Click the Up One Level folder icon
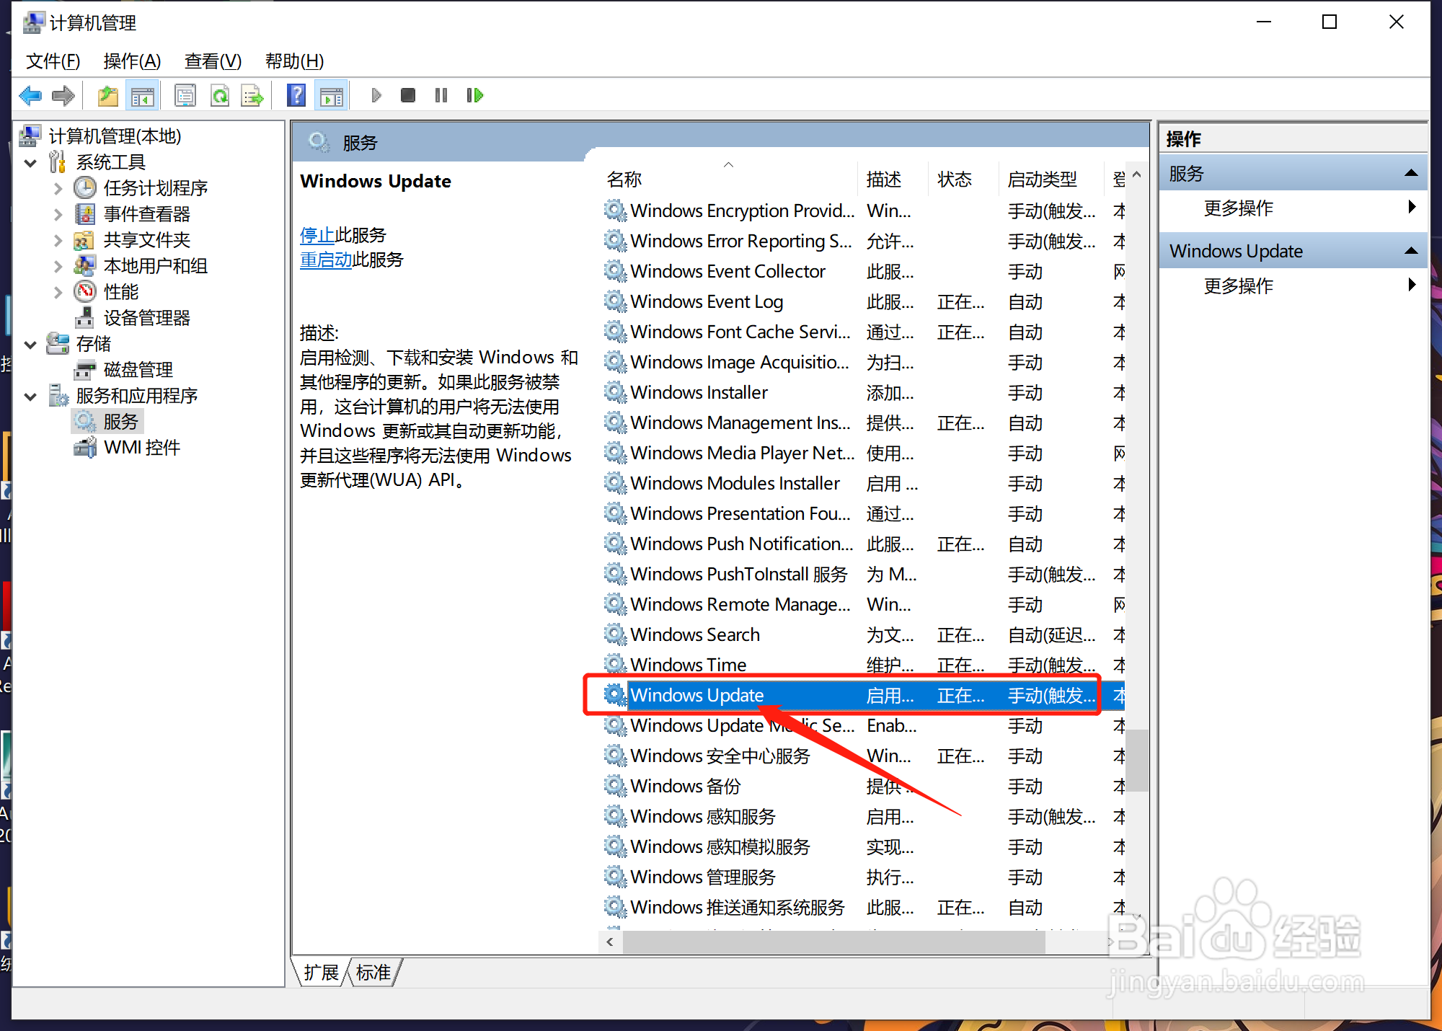 coord(107,95)
